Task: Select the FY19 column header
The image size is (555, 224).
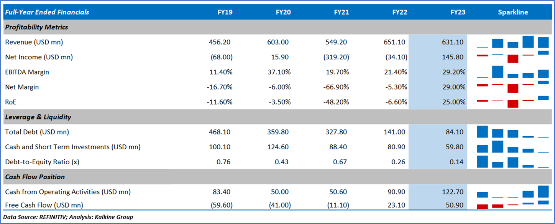Action: pyautogui.click(x=225, y=12)
